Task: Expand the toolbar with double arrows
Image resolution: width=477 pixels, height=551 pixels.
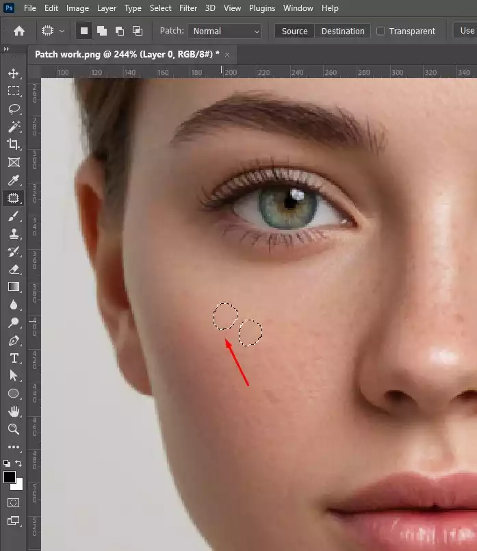Action: click(x=6, y=49)
